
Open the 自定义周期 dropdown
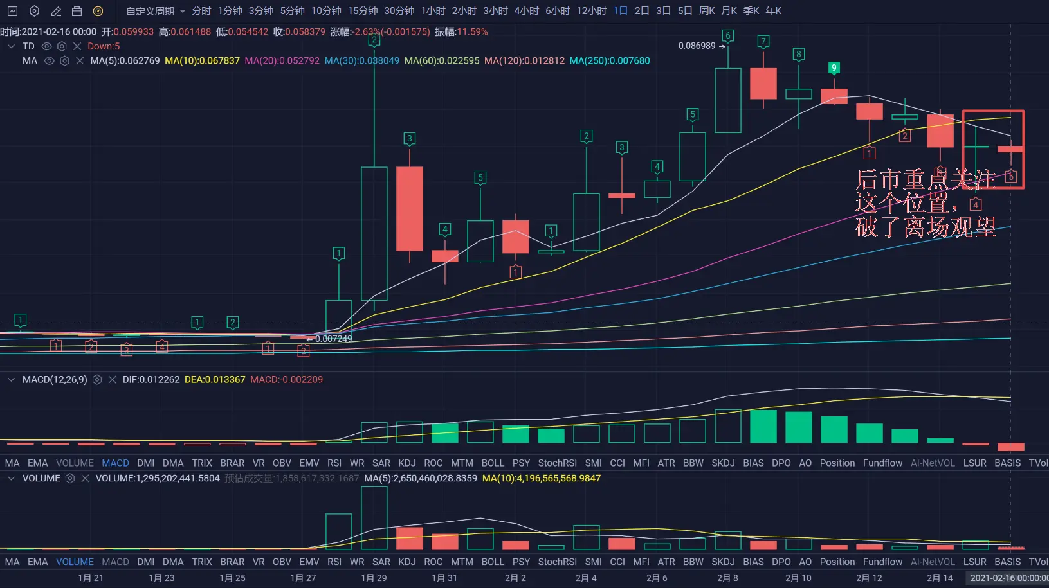click(156, 11)
